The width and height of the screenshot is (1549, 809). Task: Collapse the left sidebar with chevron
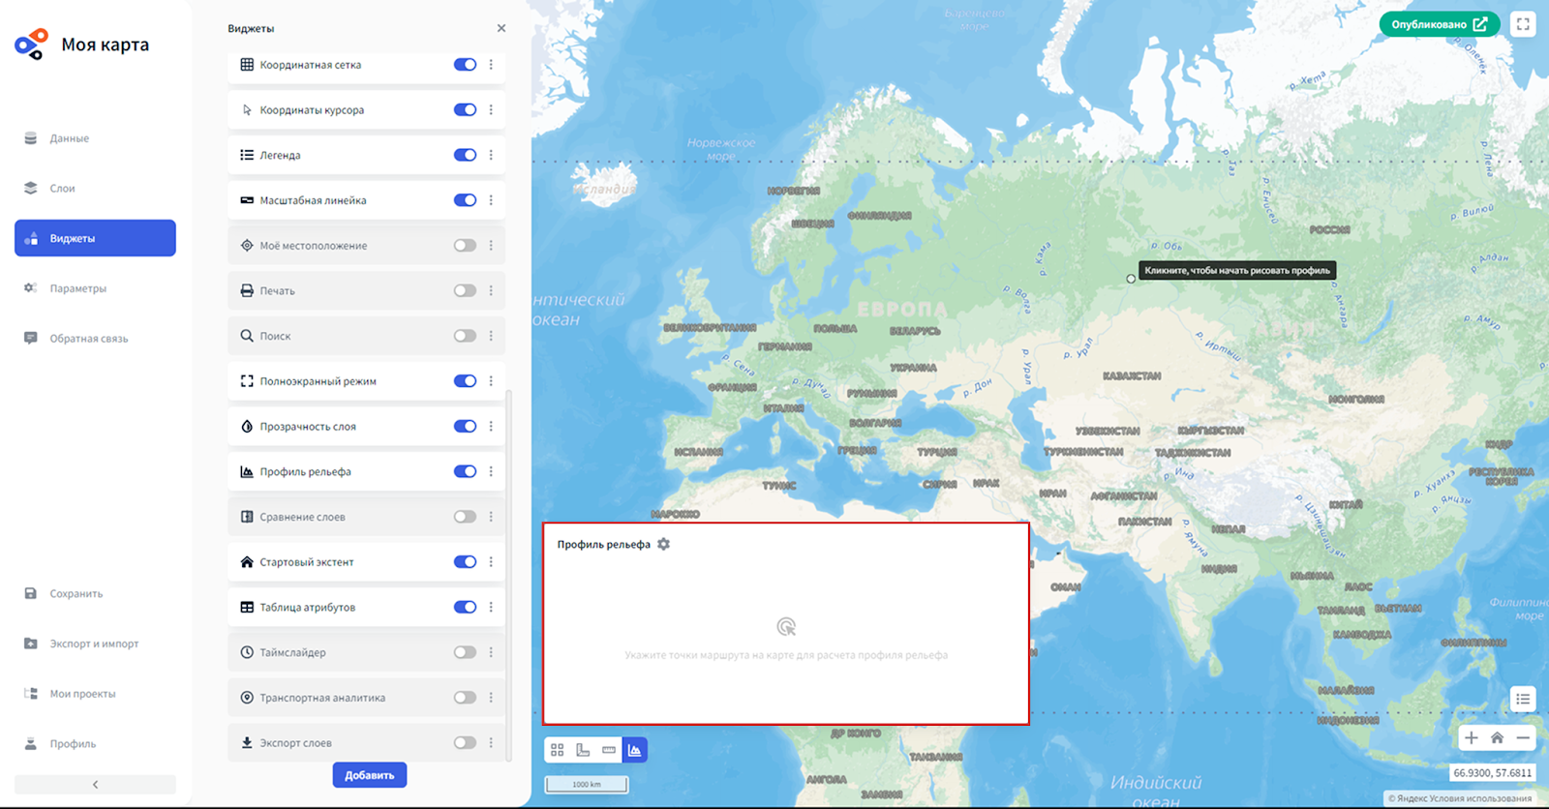[x=95, y=784]
